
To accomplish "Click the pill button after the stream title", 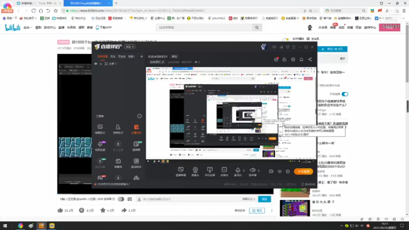I will coord(174,56).
